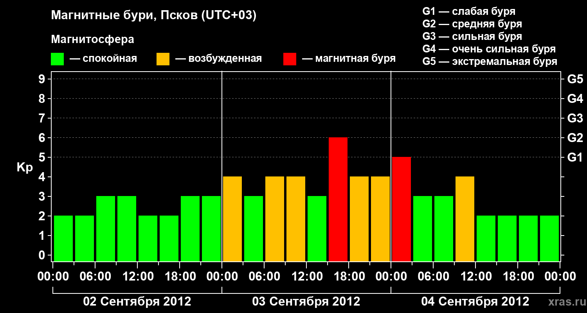Click the '— магнитная буря' legend label
The height and width of the screenshot is (313, 587).
click(x=349, y=59)
